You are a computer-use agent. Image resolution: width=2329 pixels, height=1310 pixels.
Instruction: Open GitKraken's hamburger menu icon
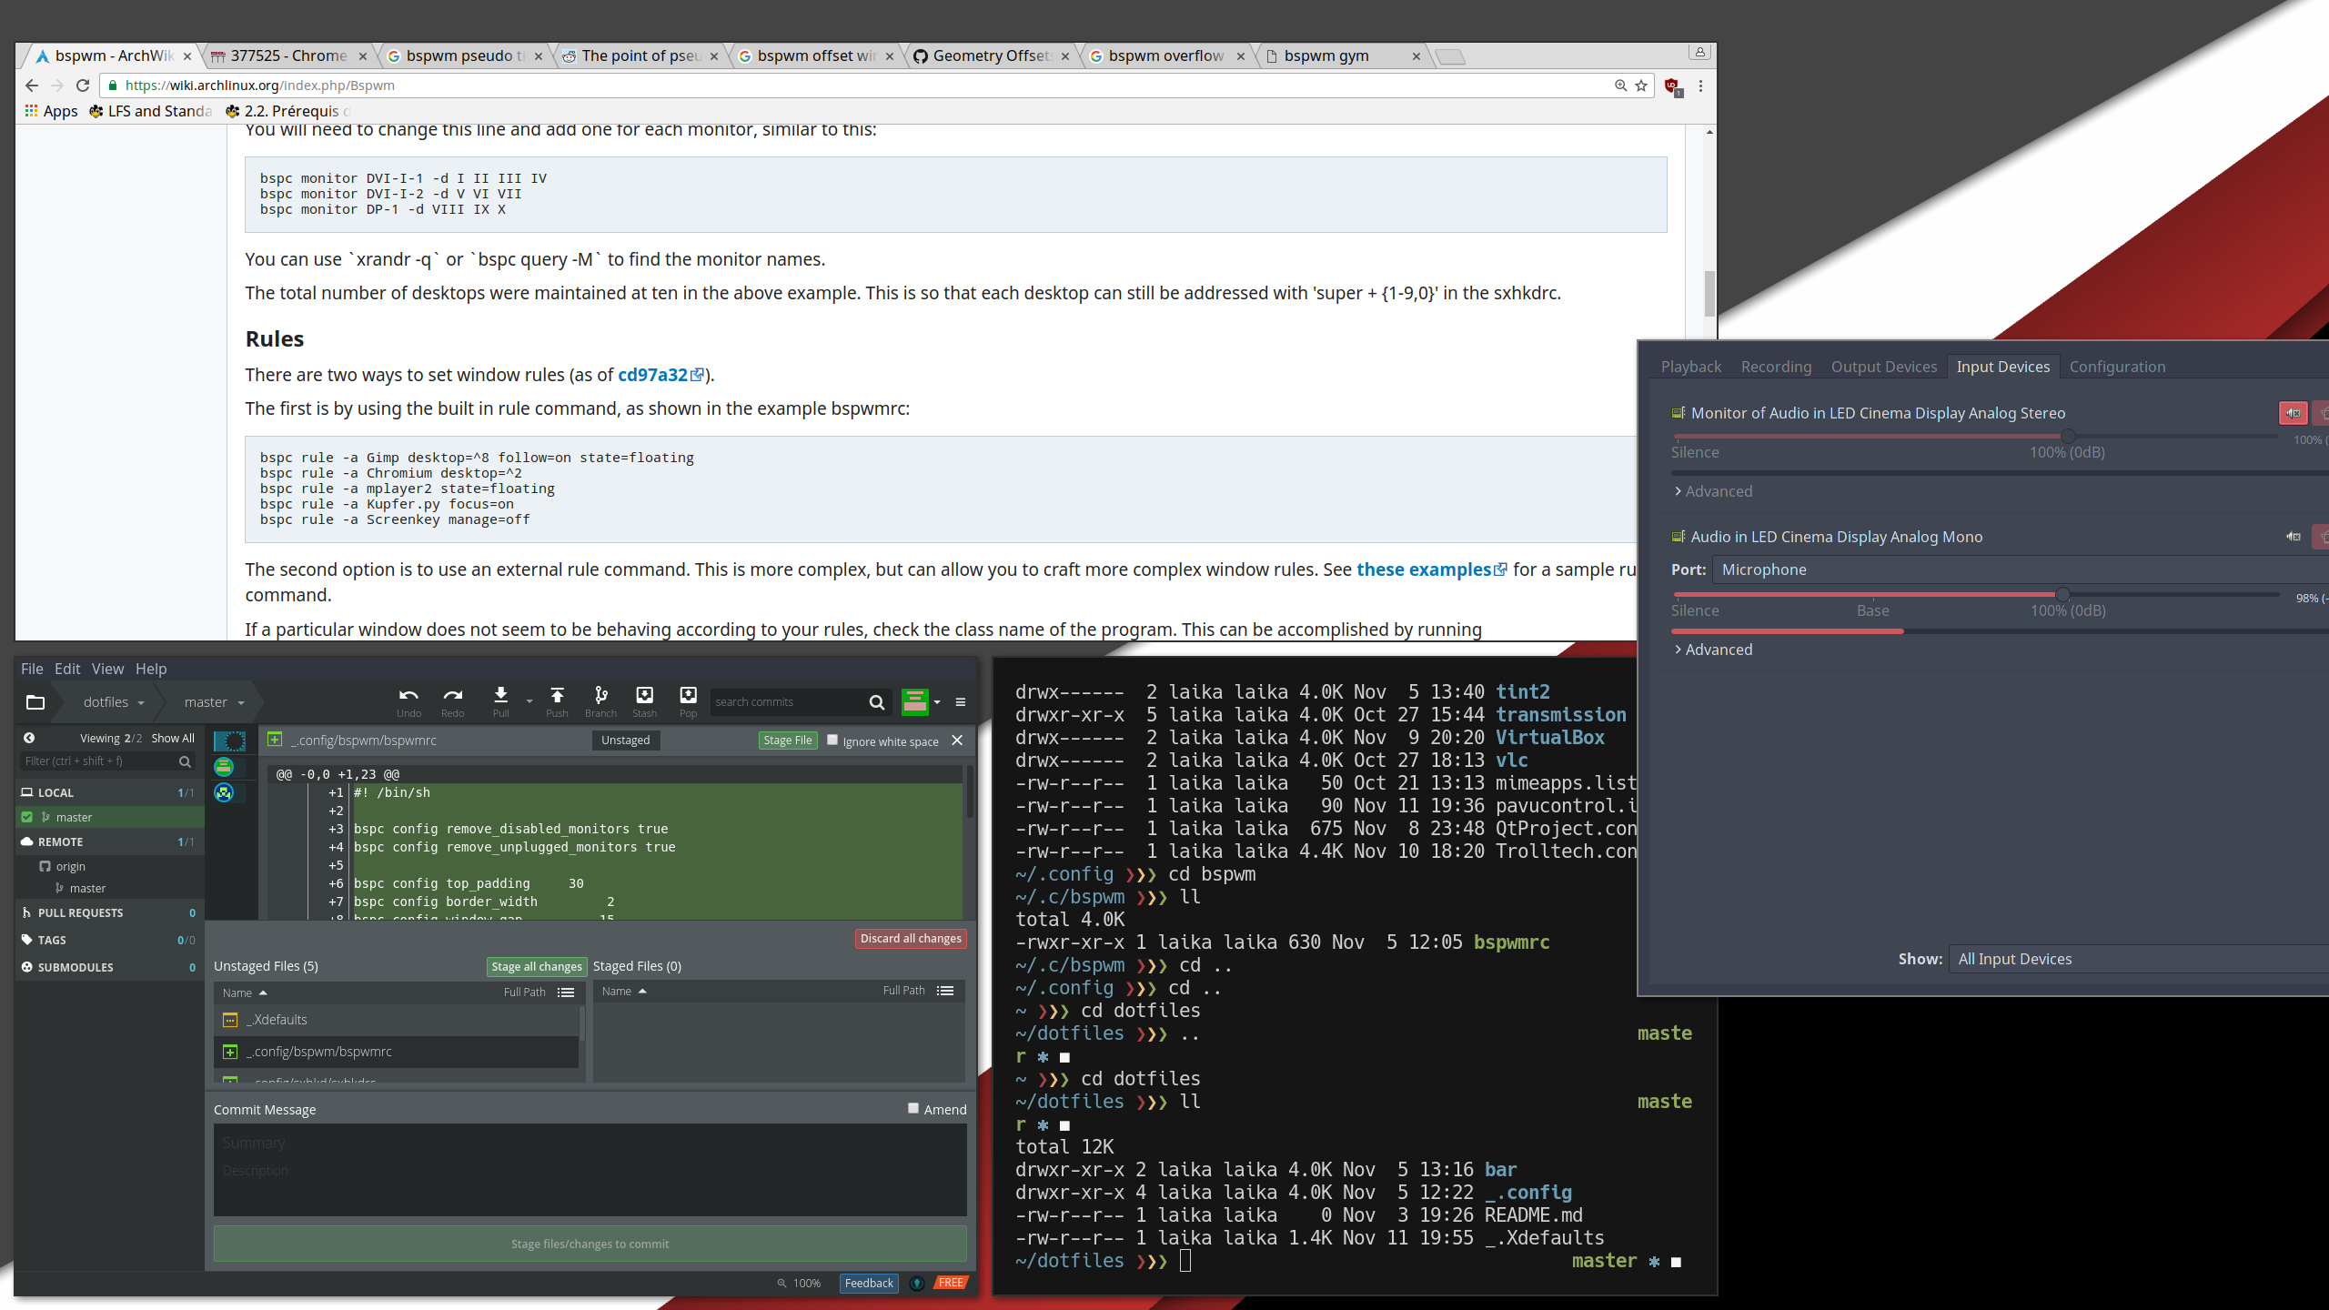coord(960,701)
